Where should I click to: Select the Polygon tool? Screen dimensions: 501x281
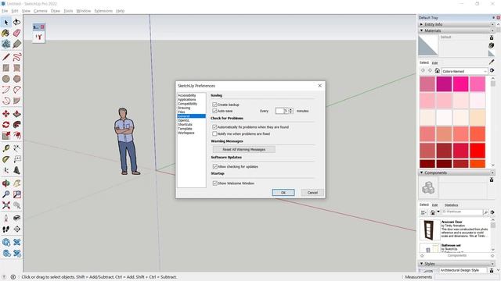(x=16, y=79)
